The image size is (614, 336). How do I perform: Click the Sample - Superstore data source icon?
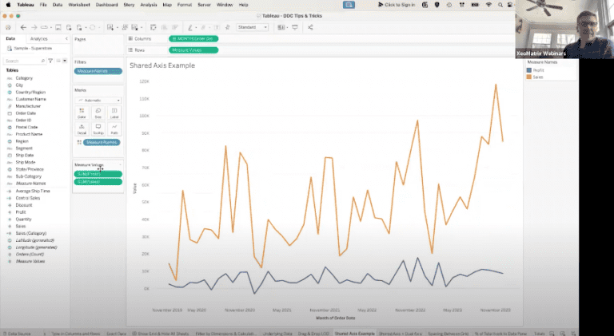pos(10,49)
